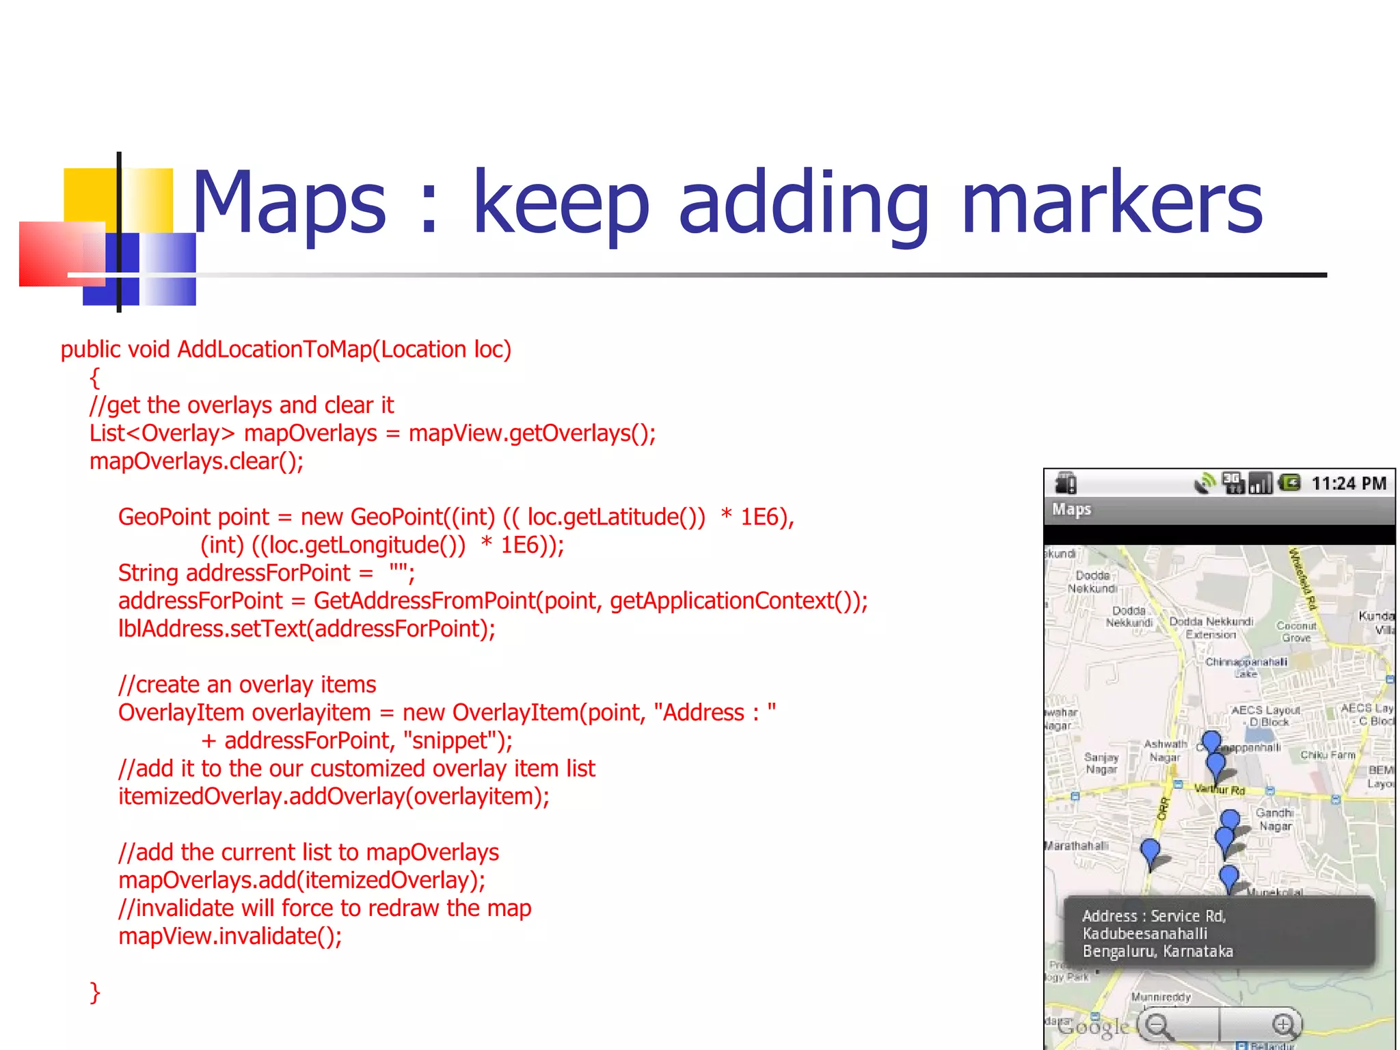Viewport: 1400px width, 1050px height.
Task: Click the mapView.invalidate(); code line
Action: point(230,936)
